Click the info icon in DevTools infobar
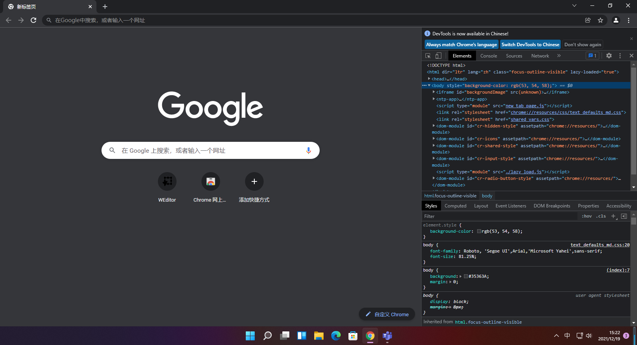The height and width of the screenshot is (345, 637). 427,33
